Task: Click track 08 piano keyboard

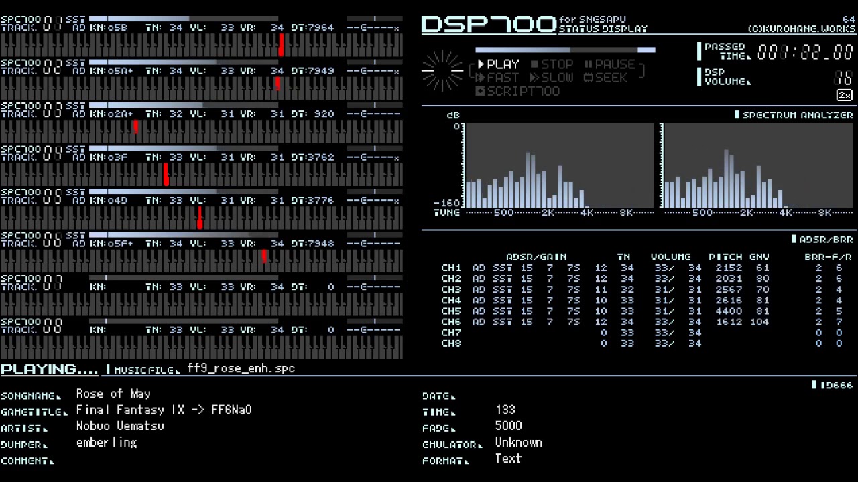Action: coord(202,347)
